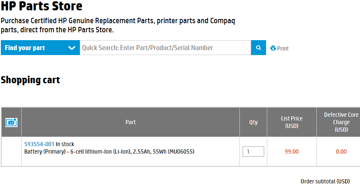Click the List Price (USD) column header

[x=291, y=122]
